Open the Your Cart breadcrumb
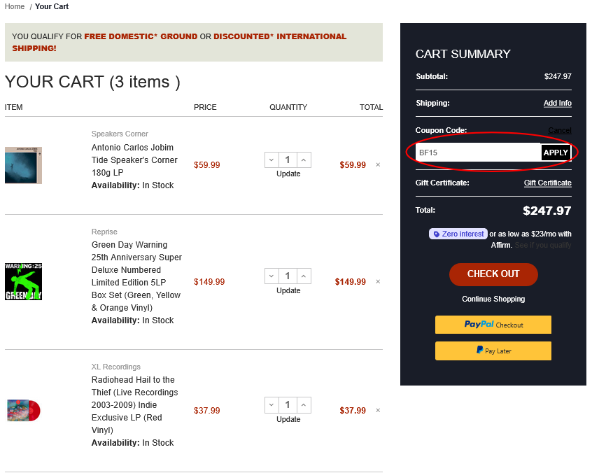Image resolution: width=599 pixels, height=473 pixels. pos(51,6)
